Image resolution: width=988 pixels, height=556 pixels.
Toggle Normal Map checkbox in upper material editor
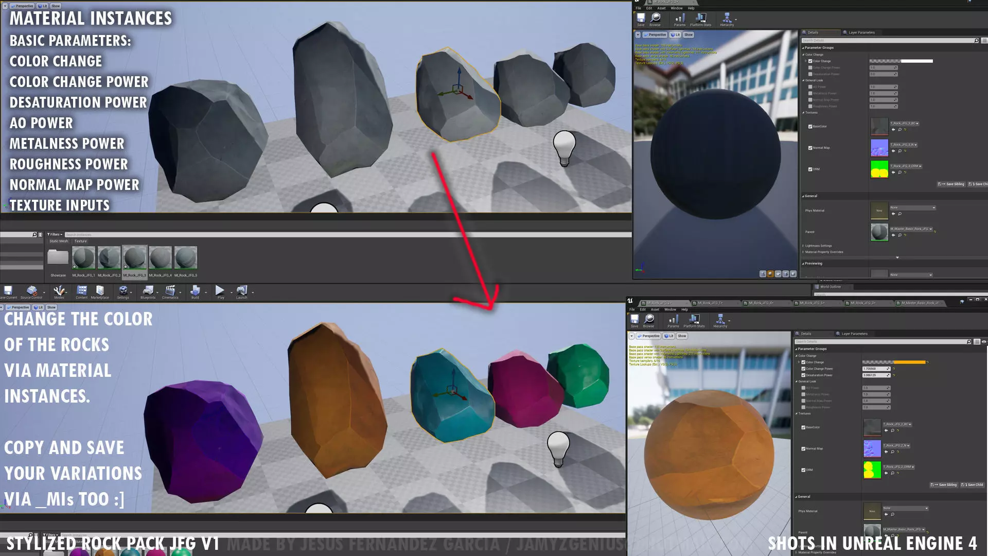point(810,148)
